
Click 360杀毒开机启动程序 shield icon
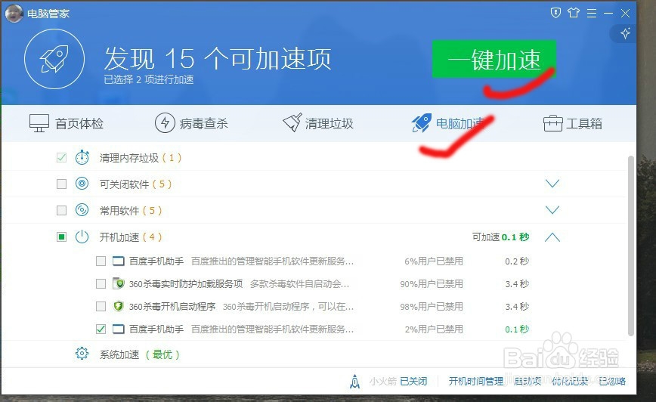[x=119, y=306]
